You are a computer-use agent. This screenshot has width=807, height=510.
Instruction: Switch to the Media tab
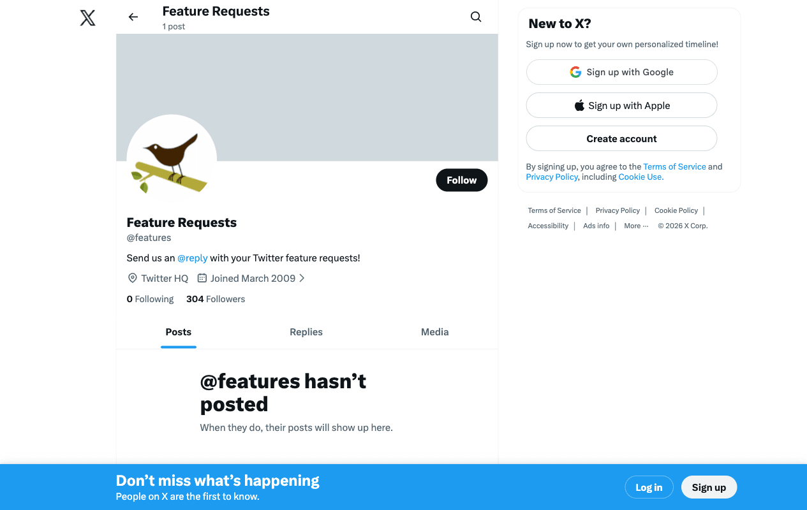(x=434, y=331)
